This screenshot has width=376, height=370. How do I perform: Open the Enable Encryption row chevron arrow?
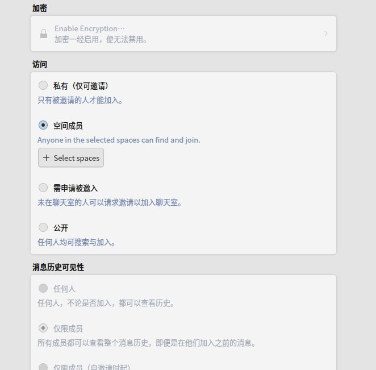[x=326, y=34]
